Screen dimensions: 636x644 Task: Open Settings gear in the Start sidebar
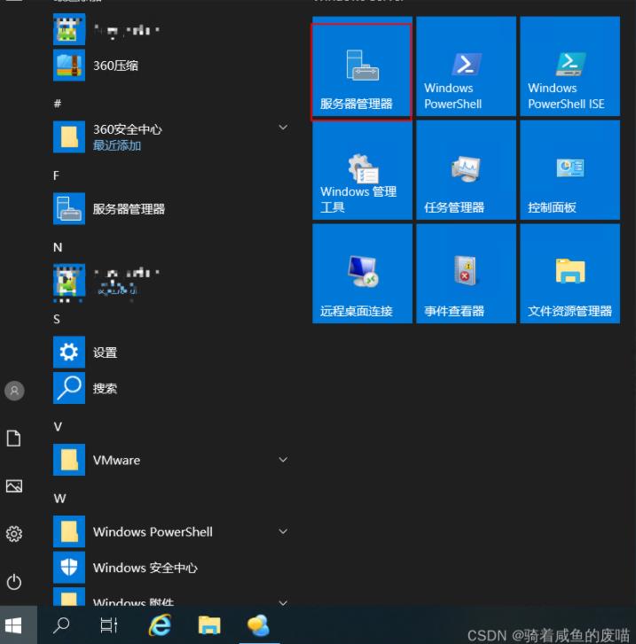click(14, 534)
